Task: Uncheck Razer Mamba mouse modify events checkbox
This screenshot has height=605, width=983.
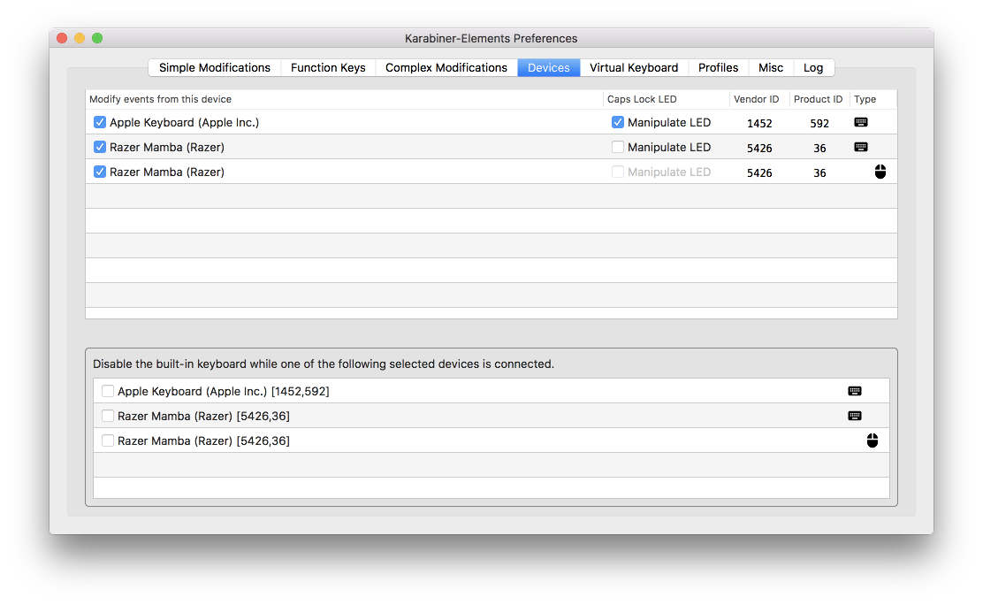Action: (100, 172)
